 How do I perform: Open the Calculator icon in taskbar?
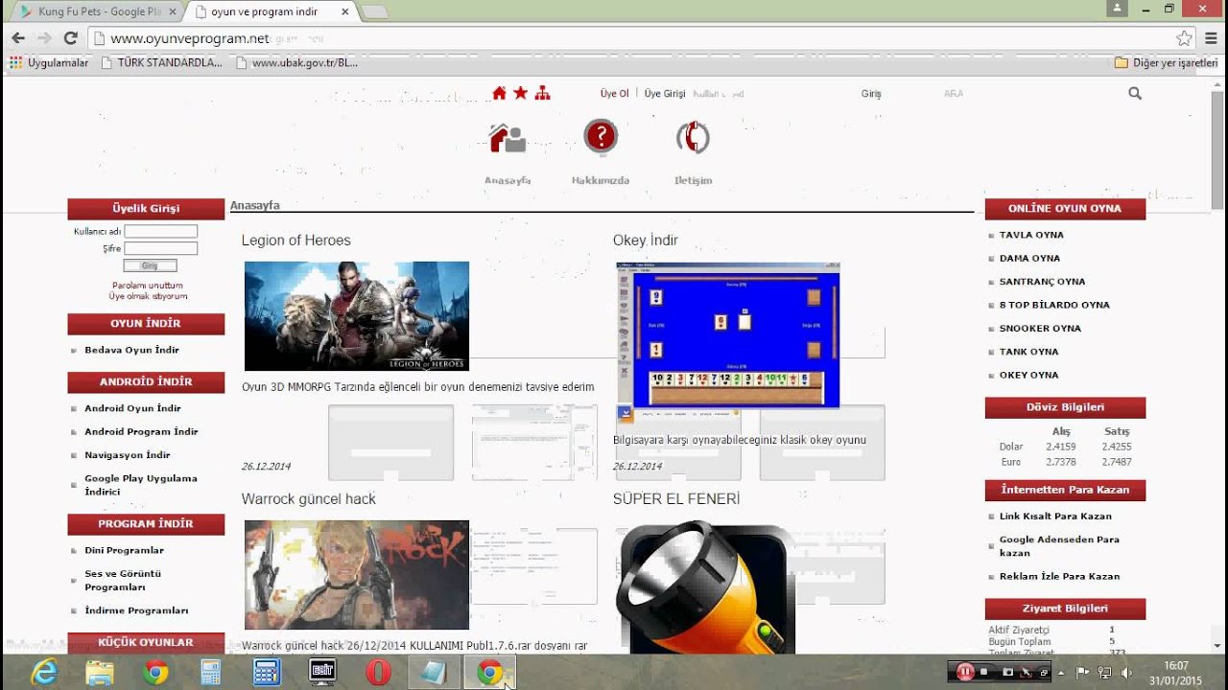coord(267,673)
